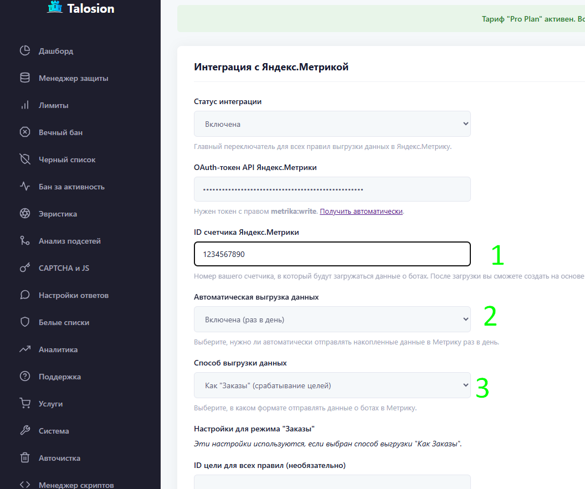
Task: Open the Настройки ответов menu item
Action: tap(73, 295)
